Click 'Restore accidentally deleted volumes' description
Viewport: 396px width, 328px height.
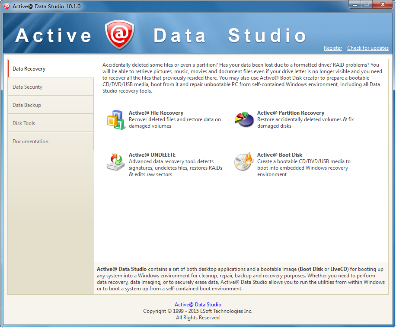(305, 122)
